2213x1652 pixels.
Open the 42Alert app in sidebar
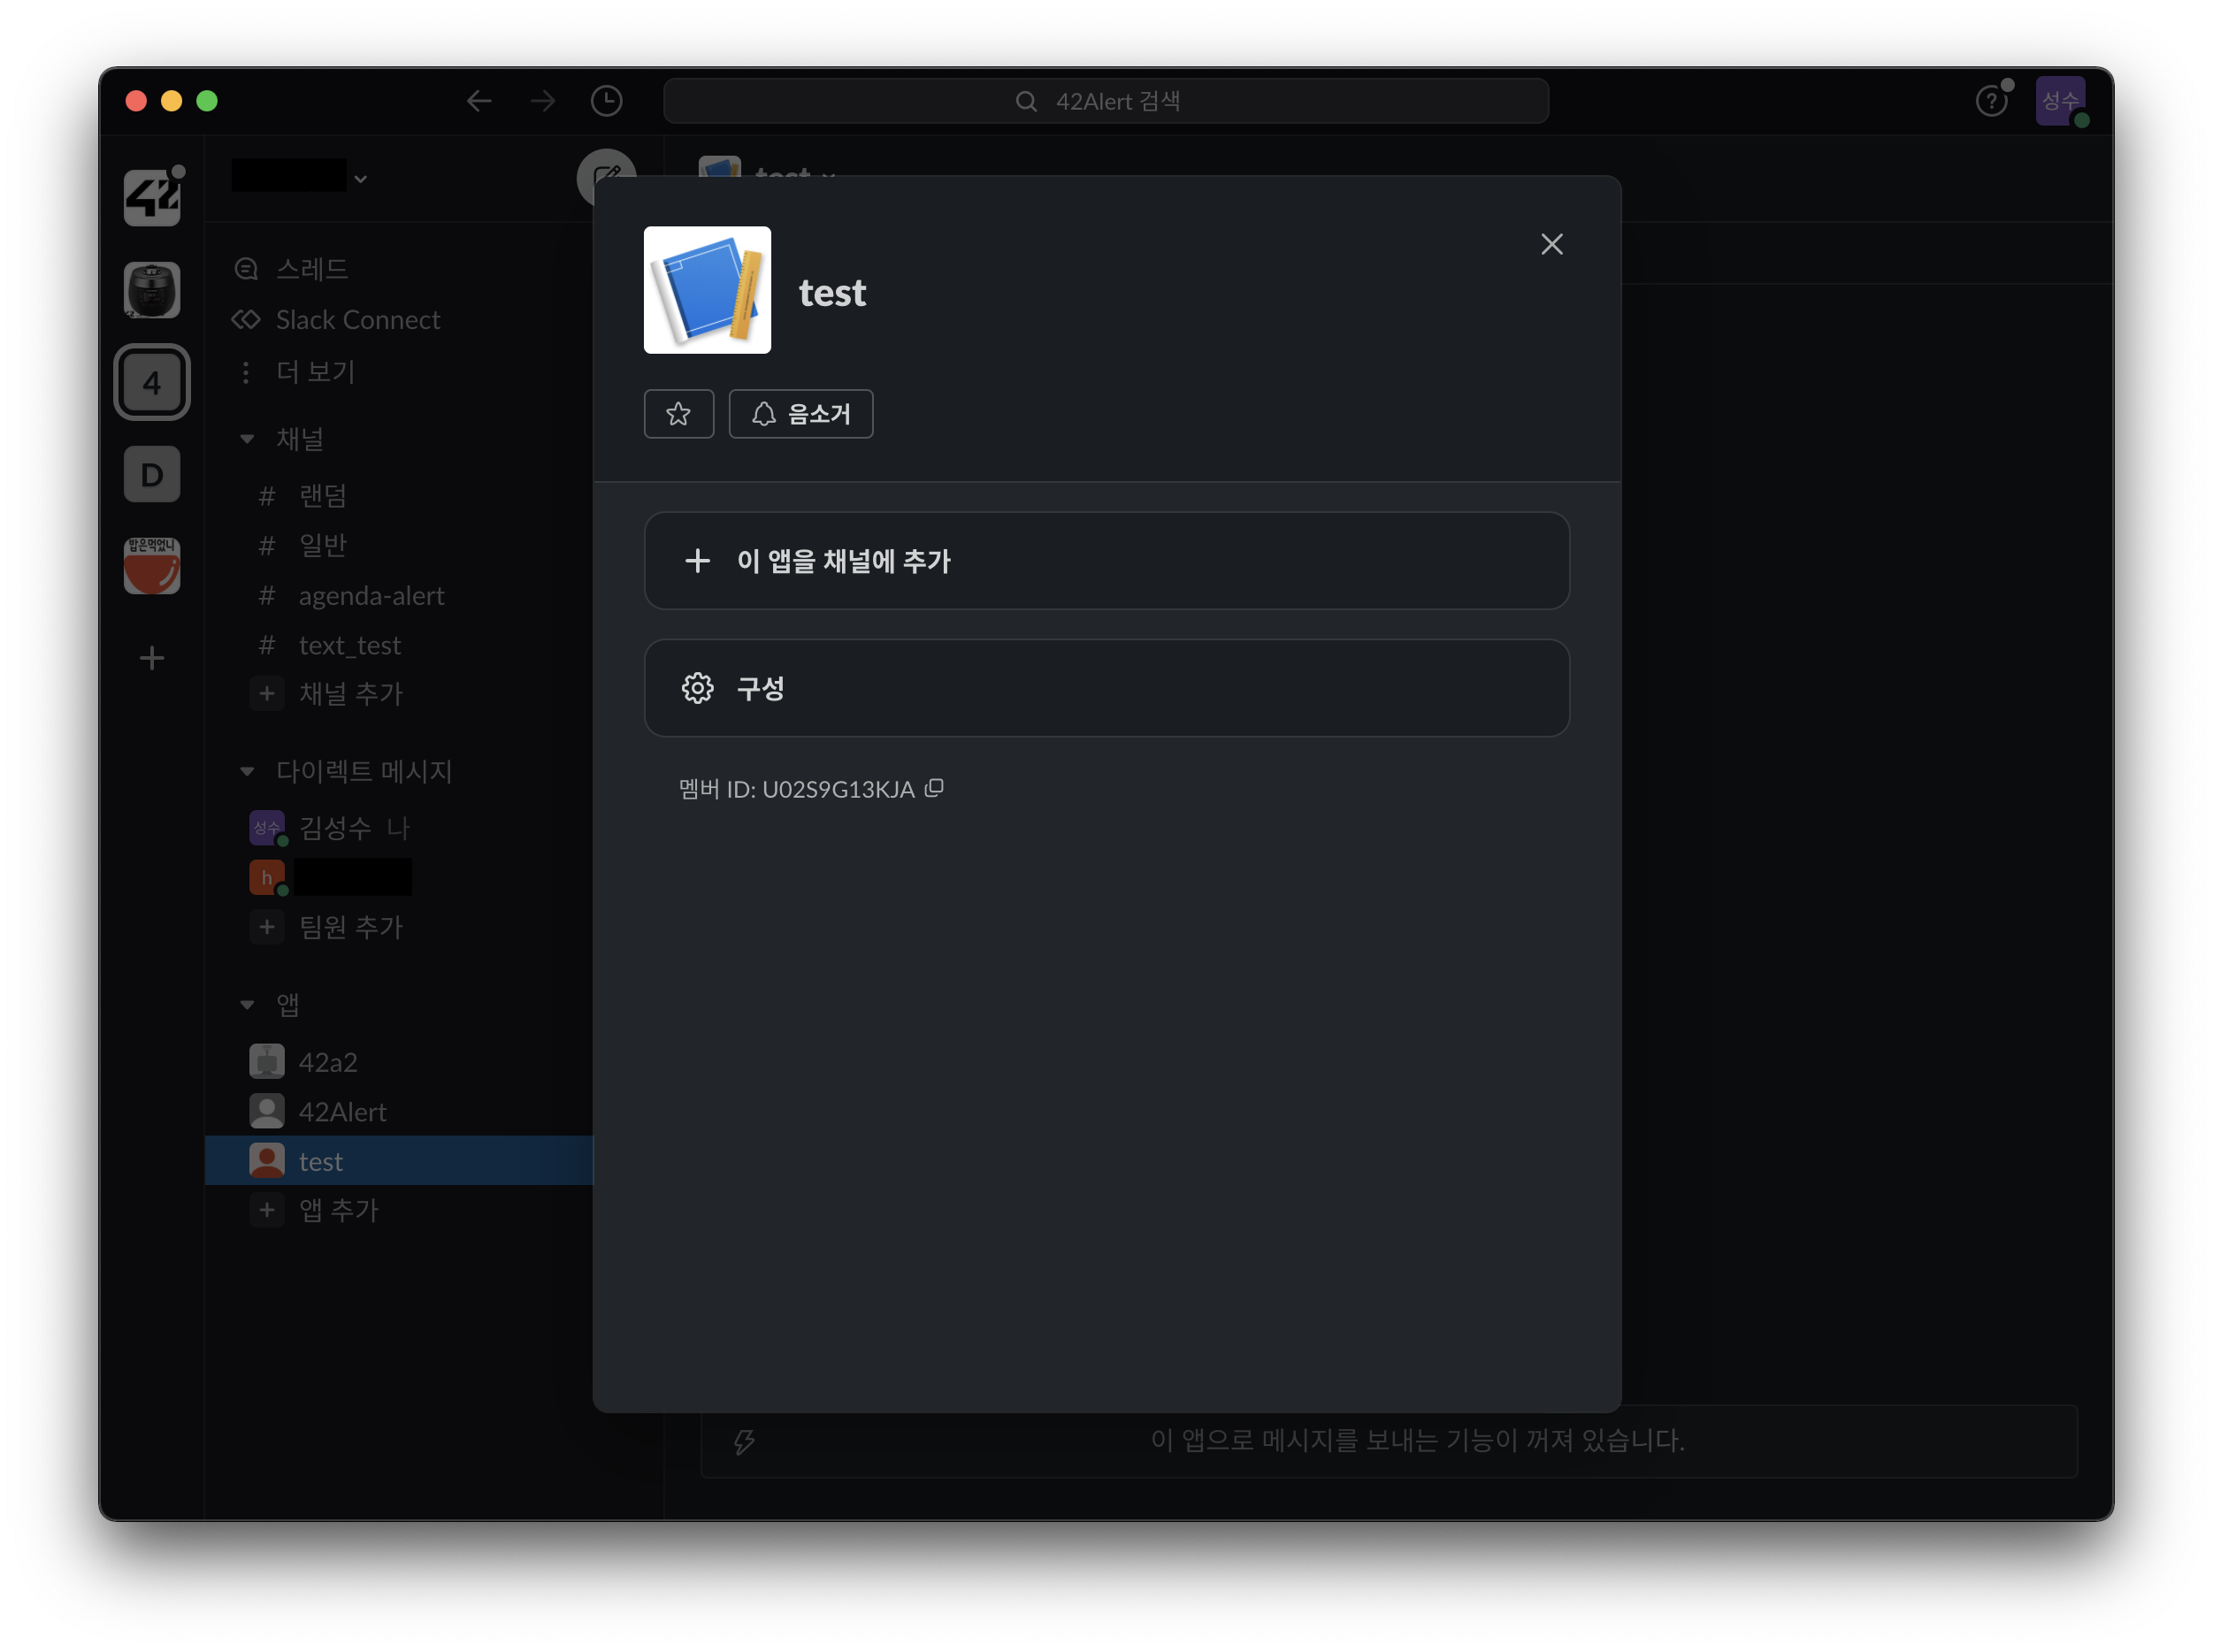342,1112
